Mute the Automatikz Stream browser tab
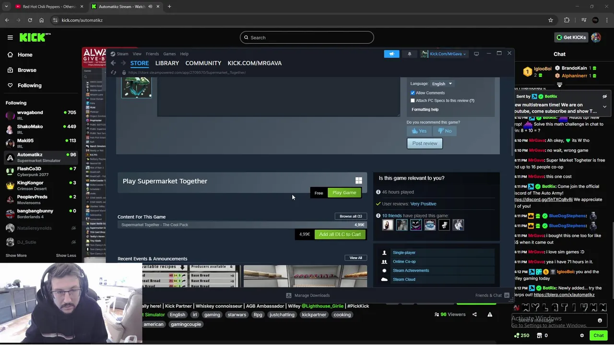Screen dimensions: 614x345 tap(150, 7)
